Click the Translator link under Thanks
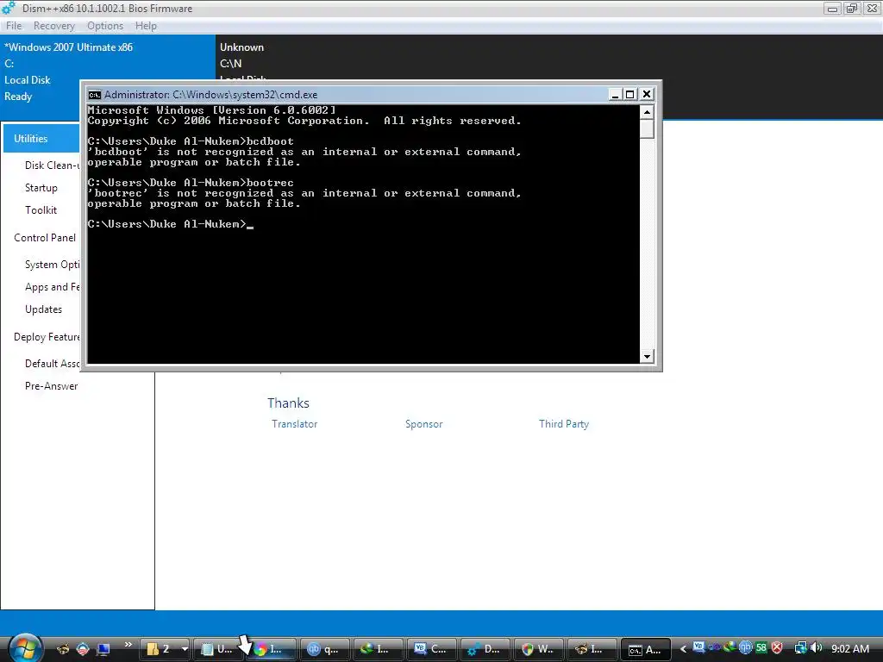 pyautogui.click(x=295, y=424)
